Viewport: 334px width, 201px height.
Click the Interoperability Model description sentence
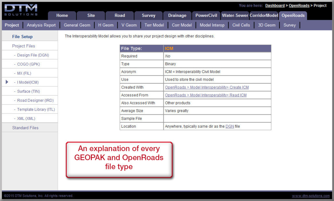click(x=139, y=36)
